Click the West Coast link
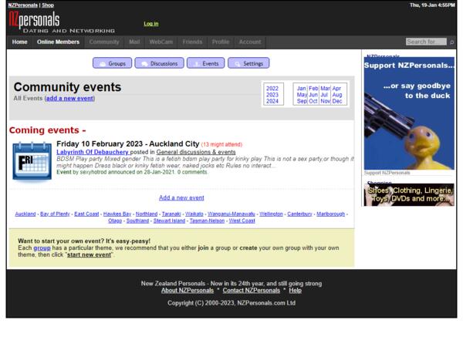Viewport: 463px width, 347px height. click(242, 221)
